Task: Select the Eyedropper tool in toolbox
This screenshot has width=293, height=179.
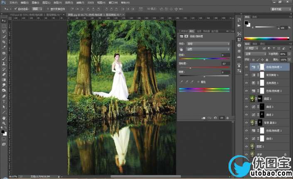Action: click(4, 47)
